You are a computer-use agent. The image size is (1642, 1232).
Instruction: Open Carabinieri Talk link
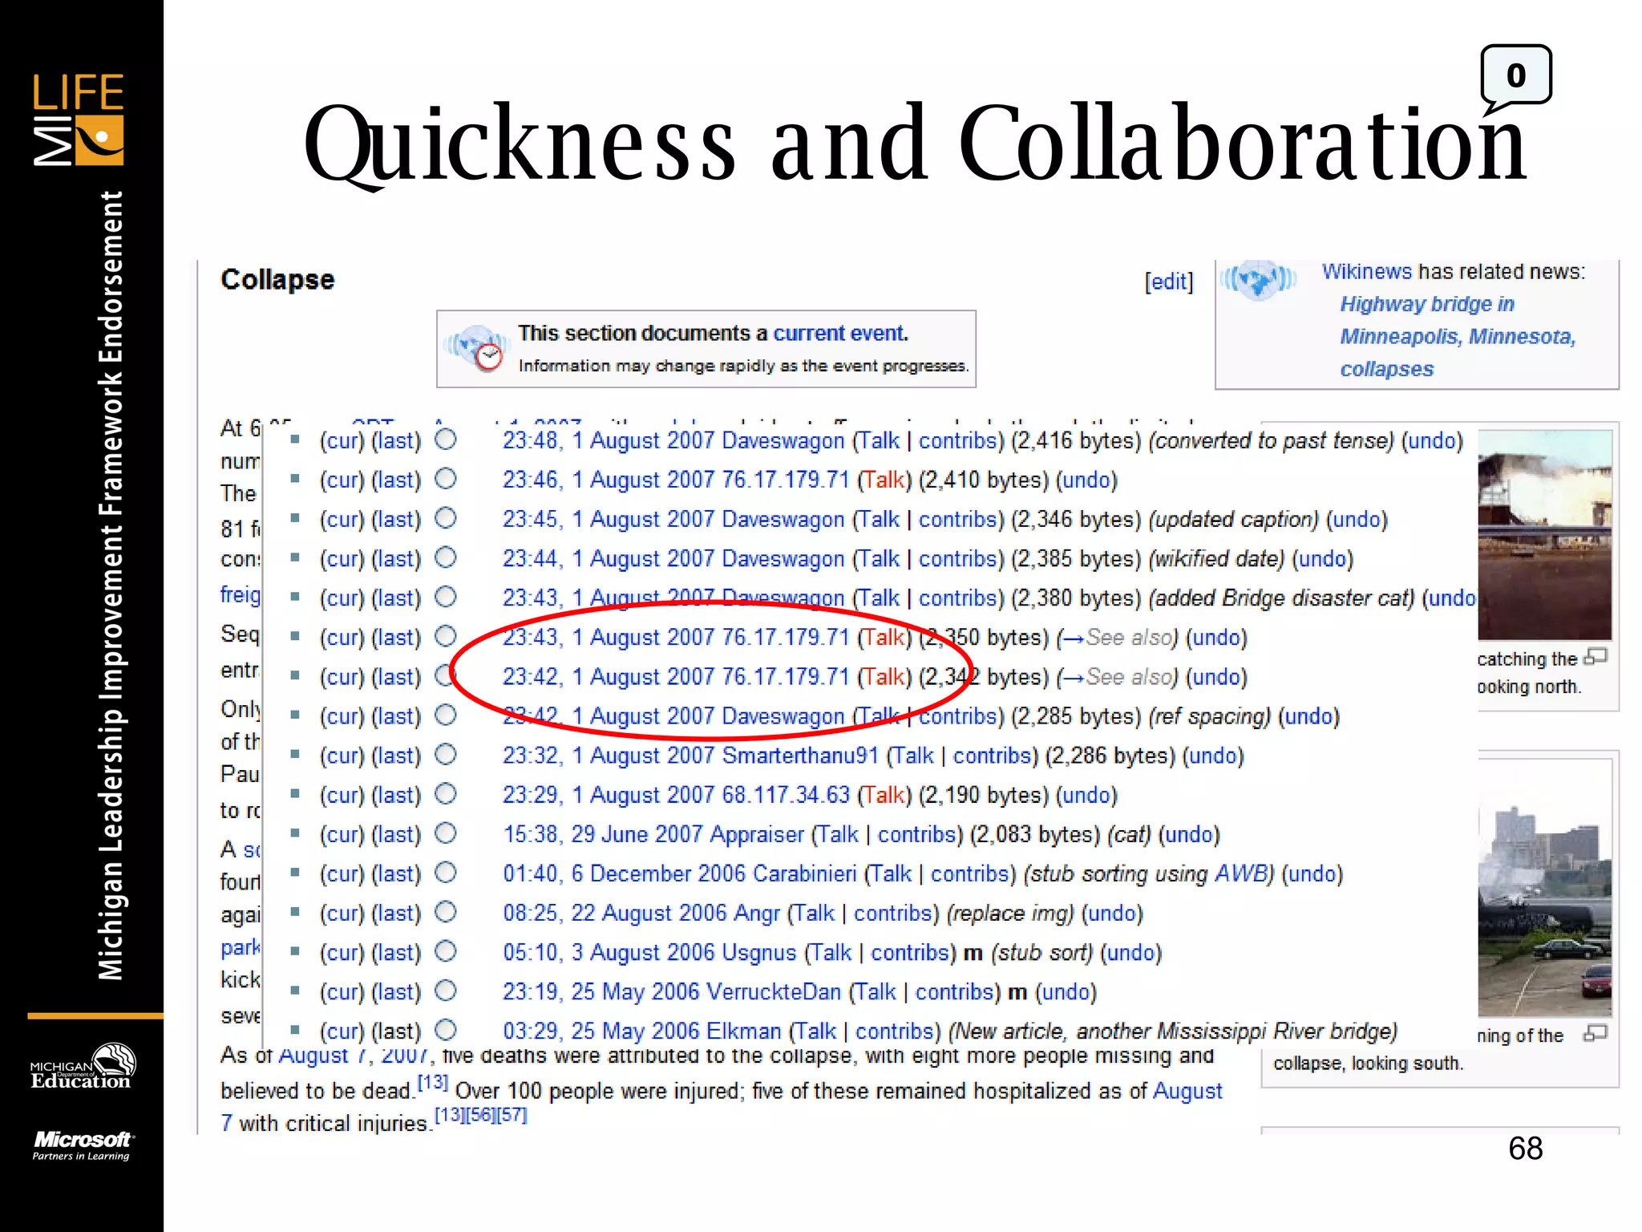(x=891, y=873)
